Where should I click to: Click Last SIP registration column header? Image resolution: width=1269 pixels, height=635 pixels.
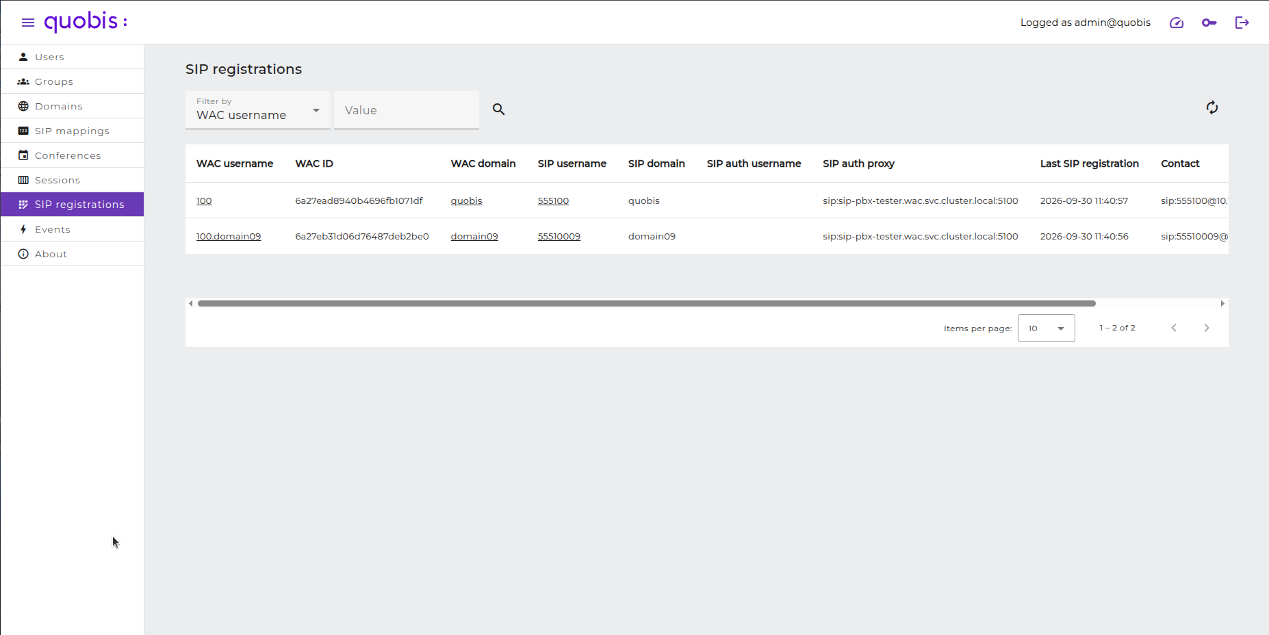tap(1089, 164)
